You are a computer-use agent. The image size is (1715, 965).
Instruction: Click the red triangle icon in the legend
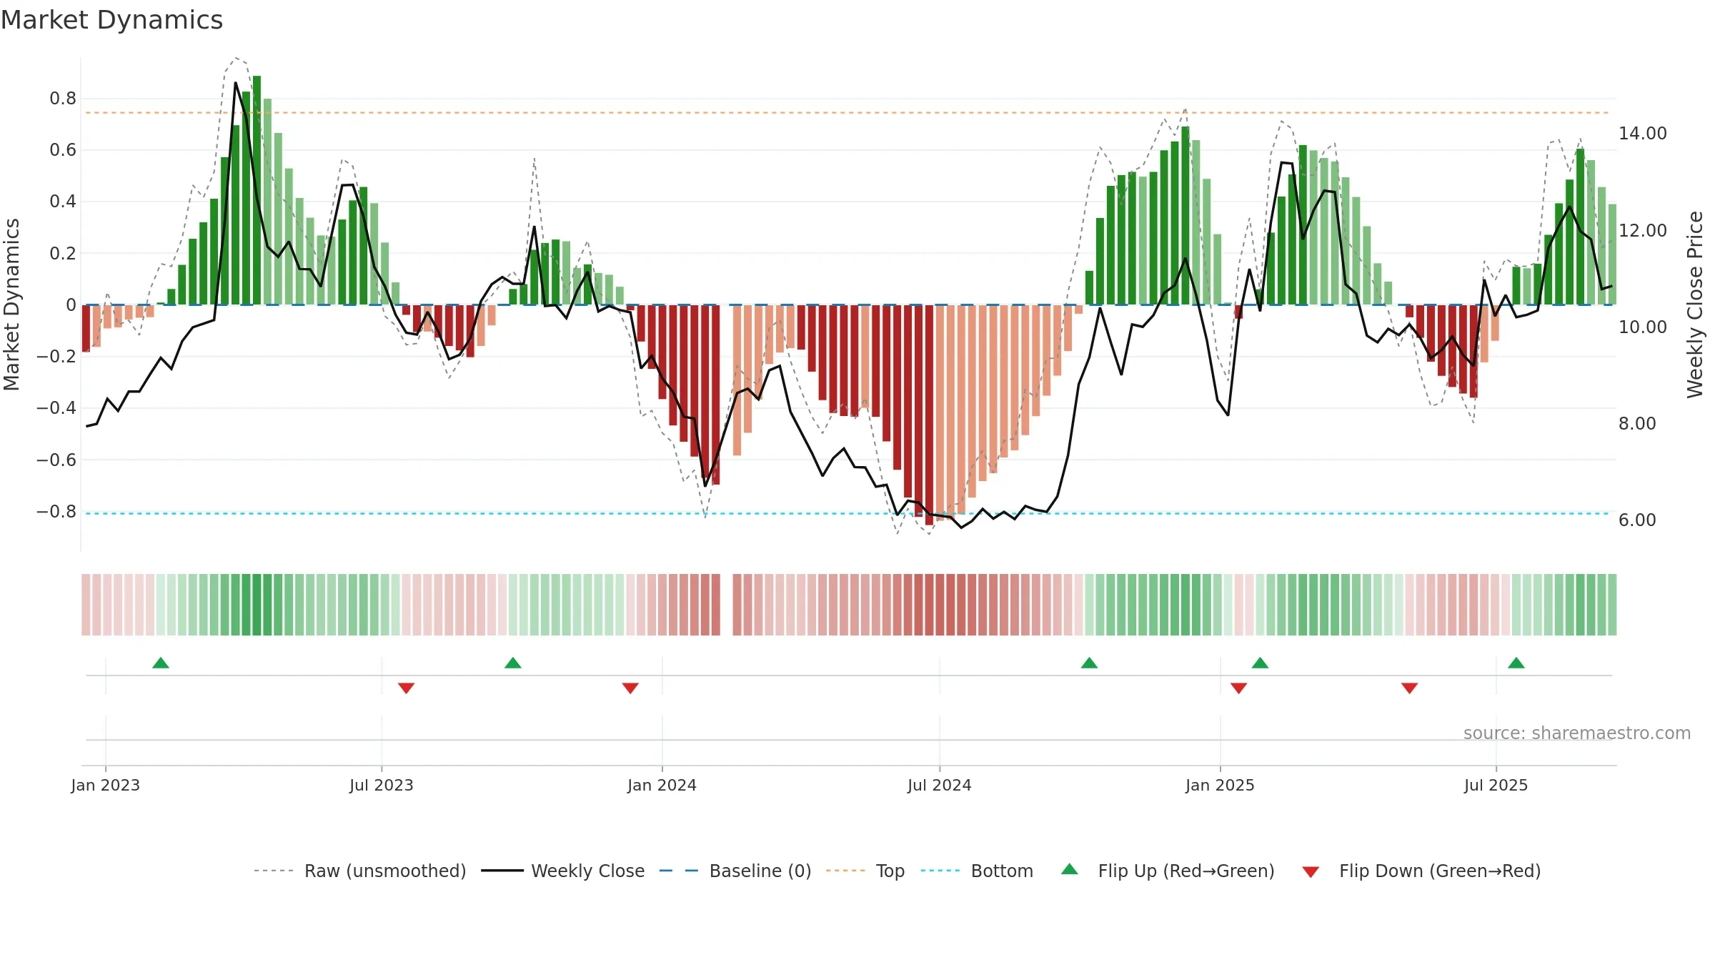click(1311, 872)
